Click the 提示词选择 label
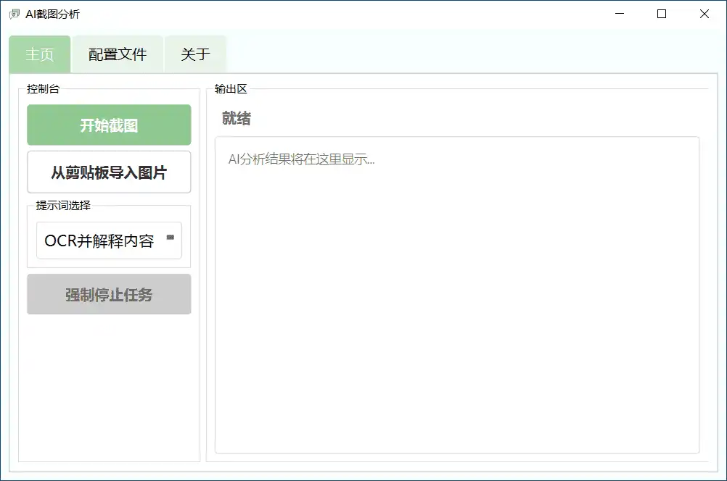 coord(63,206)
